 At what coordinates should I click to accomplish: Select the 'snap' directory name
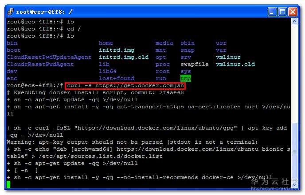tap(188, 50)
